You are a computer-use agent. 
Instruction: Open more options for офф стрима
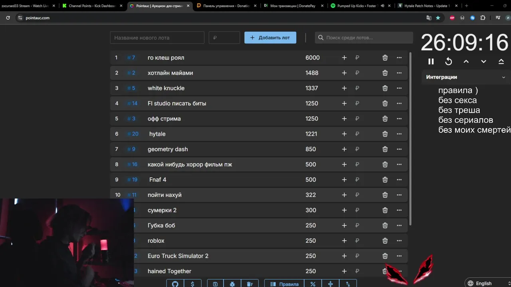[x=399, y=119]
